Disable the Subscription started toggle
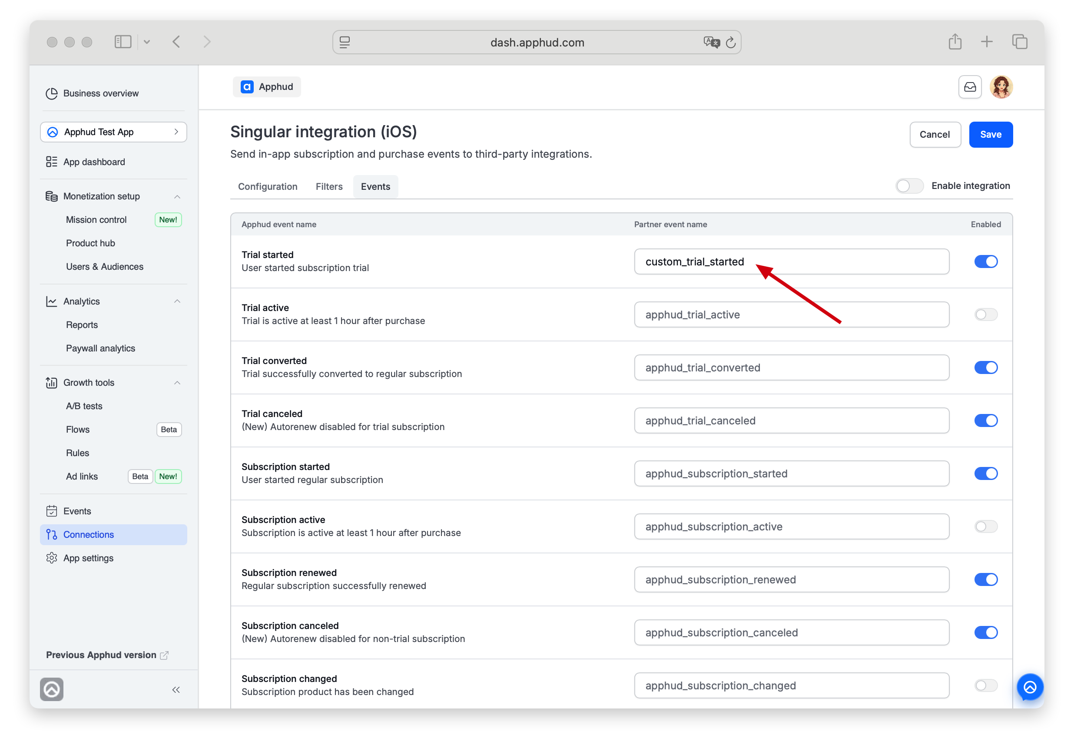 coord(986,473)
